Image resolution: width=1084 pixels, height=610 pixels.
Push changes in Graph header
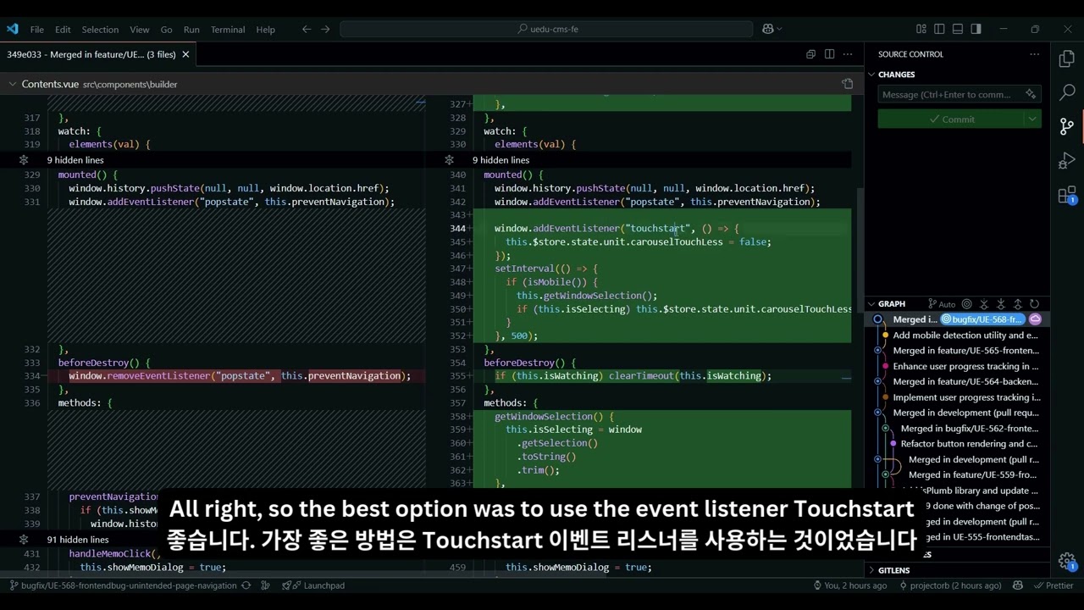(1018, 304)
